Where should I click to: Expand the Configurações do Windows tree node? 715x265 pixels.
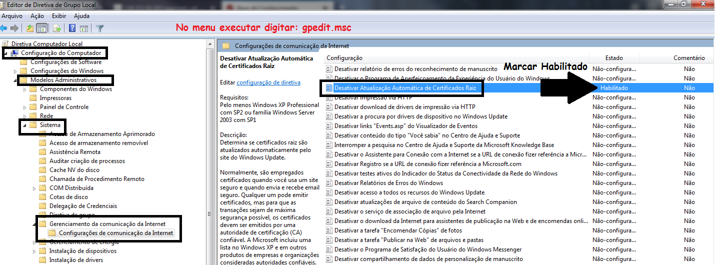click(15, 71)
